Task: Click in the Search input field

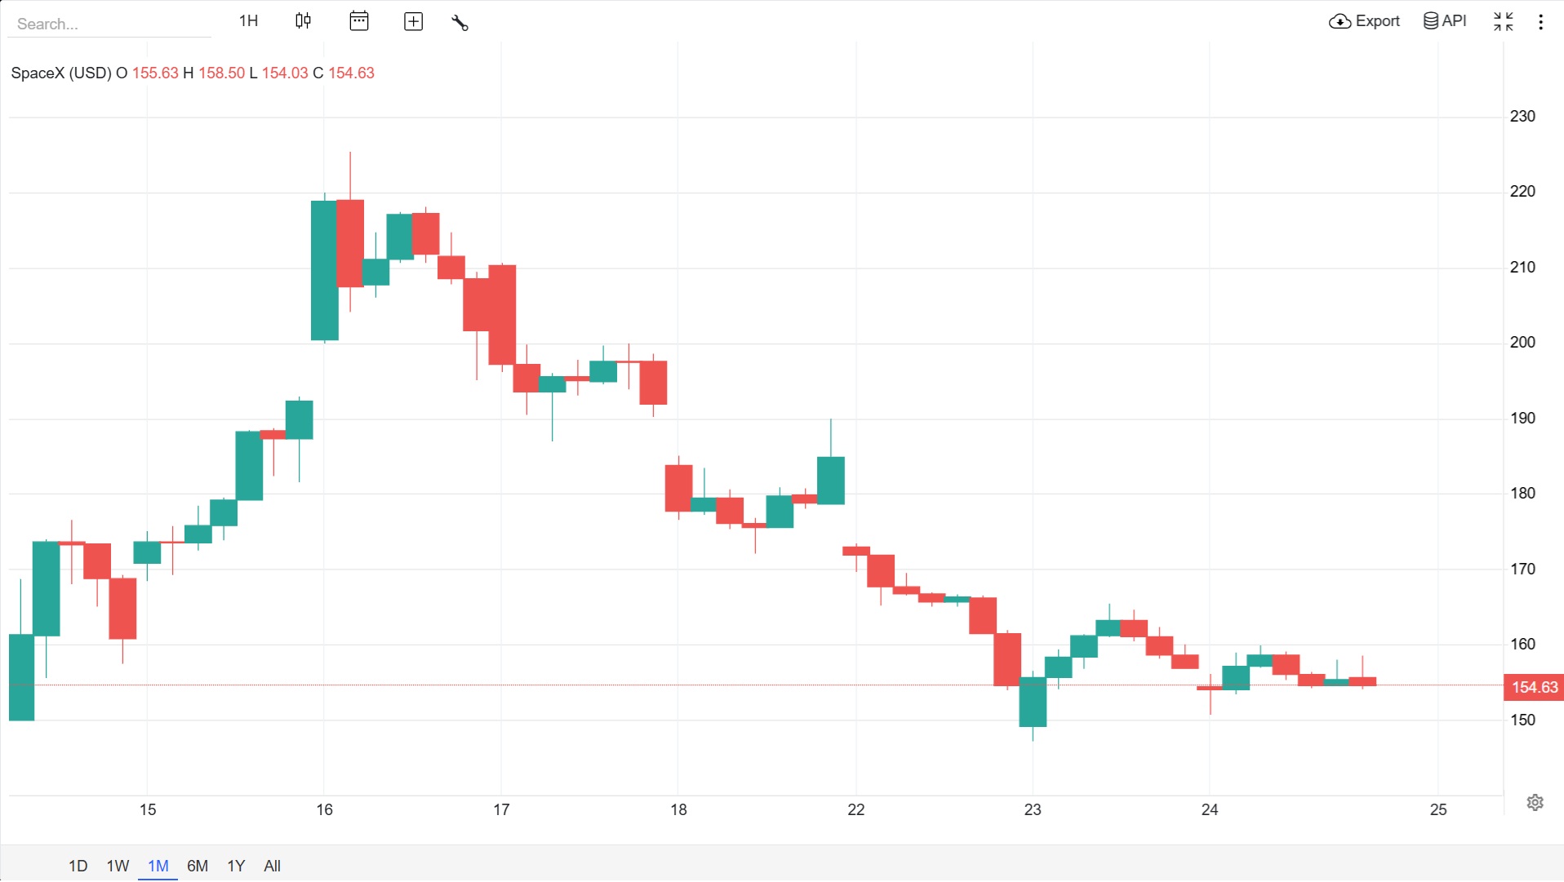Action: coord(109,24)
